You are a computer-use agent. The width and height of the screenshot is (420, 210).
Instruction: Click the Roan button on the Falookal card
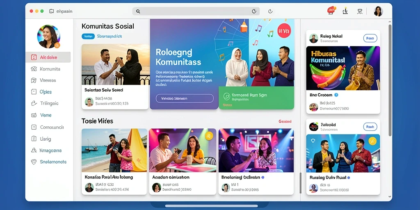(x=370, y=127)
